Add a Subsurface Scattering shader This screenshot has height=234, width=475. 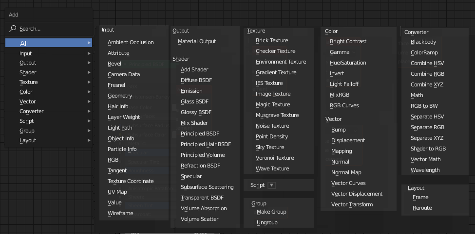click(x=207, y=187)
